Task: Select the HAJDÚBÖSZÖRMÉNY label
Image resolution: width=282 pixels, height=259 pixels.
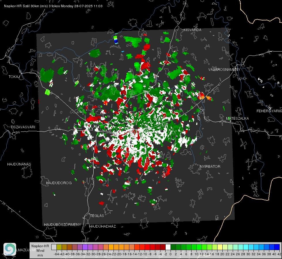Action: [63, 224]
